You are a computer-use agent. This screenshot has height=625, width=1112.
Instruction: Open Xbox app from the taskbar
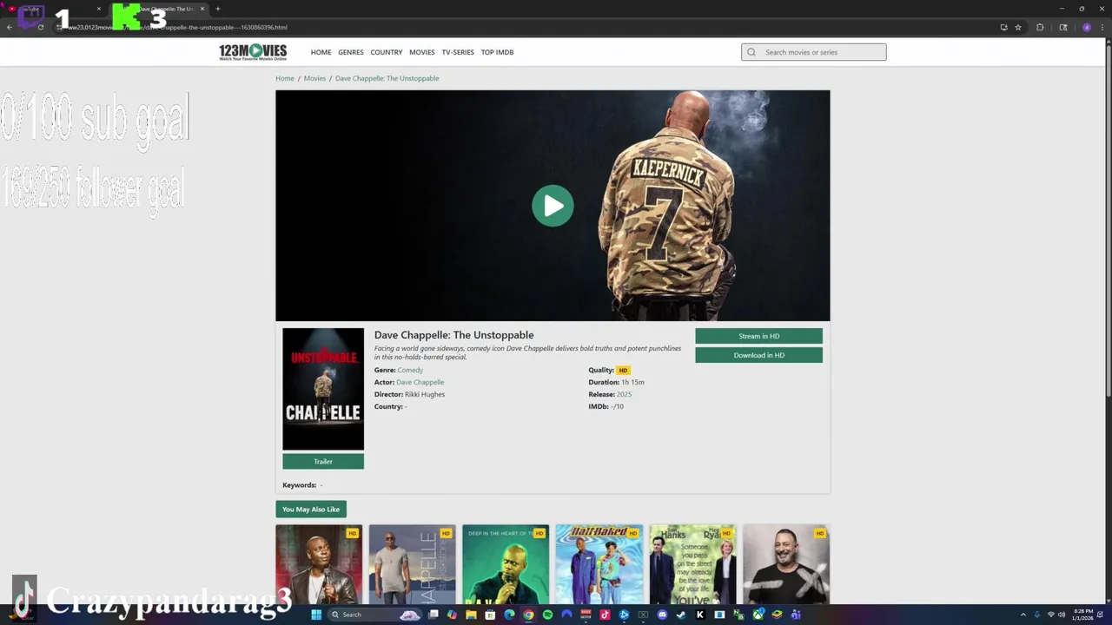click(758, 615)
